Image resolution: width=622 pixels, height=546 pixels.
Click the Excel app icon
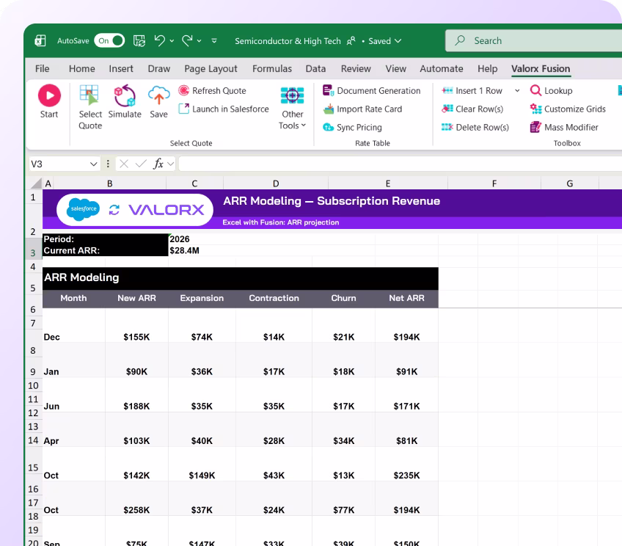40,40
